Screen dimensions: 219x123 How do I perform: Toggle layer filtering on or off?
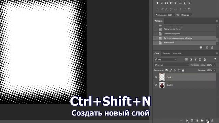(215, 59)
